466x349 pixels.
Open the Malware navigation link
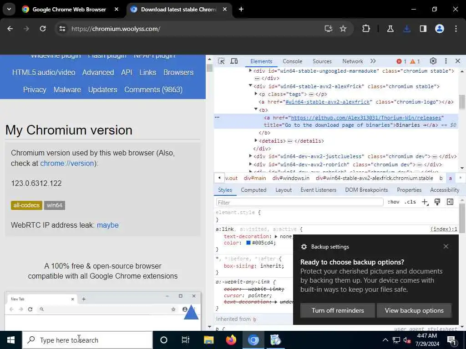pos(67,90)
